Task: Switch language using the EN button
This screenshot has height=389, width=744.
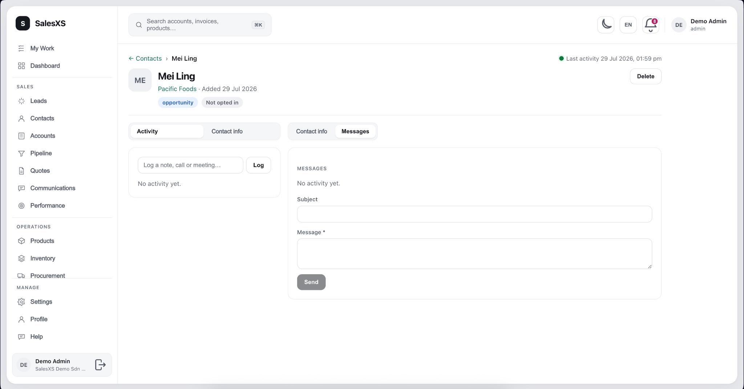Action: [x=628, y=25]
